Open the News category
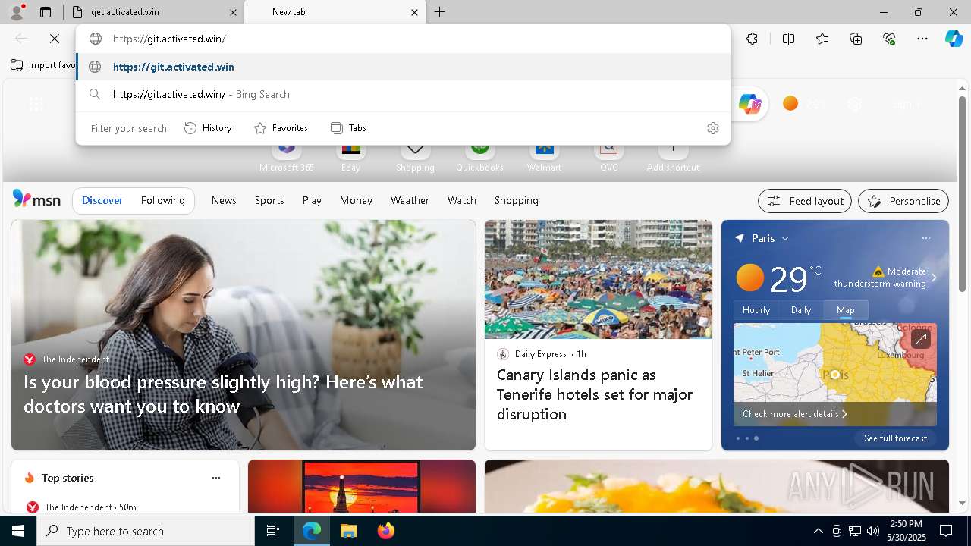The image size is (971, 546). 224,200
